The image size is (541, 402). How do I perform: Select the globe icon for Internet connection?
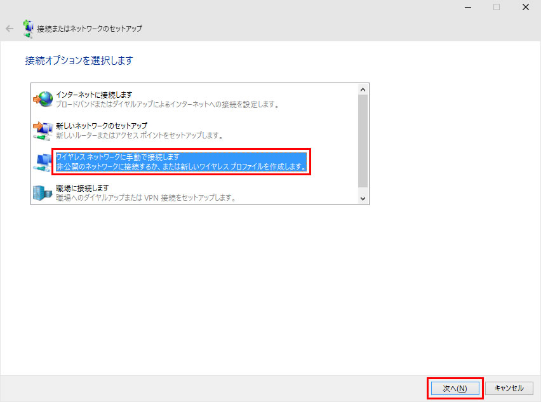pyautogui.click(x=43, y=99)
